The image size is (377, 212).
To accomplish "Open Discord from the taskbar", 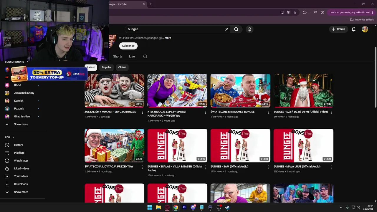I will tap(193, 207).
